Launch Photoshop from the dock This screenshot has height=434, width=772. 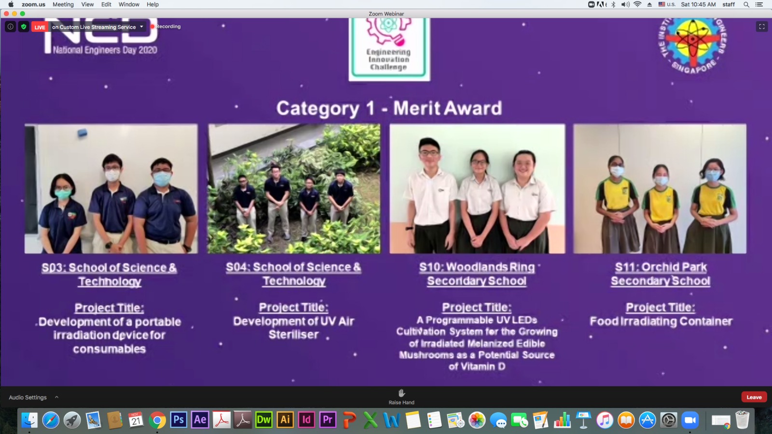pyautogui.click(x=179, y=420)
